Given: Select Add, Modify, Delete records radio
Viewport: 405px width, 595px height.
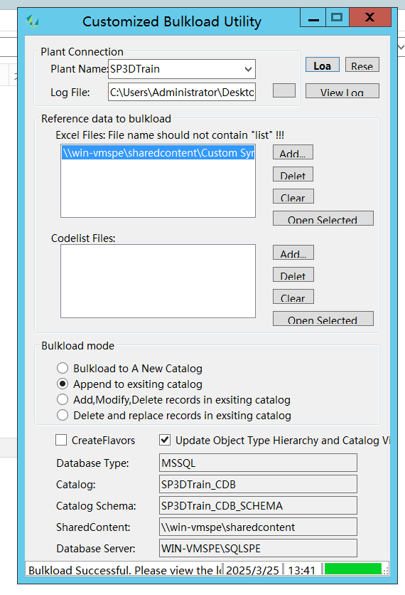Looking at the screenshot, I should click(63, 399).
